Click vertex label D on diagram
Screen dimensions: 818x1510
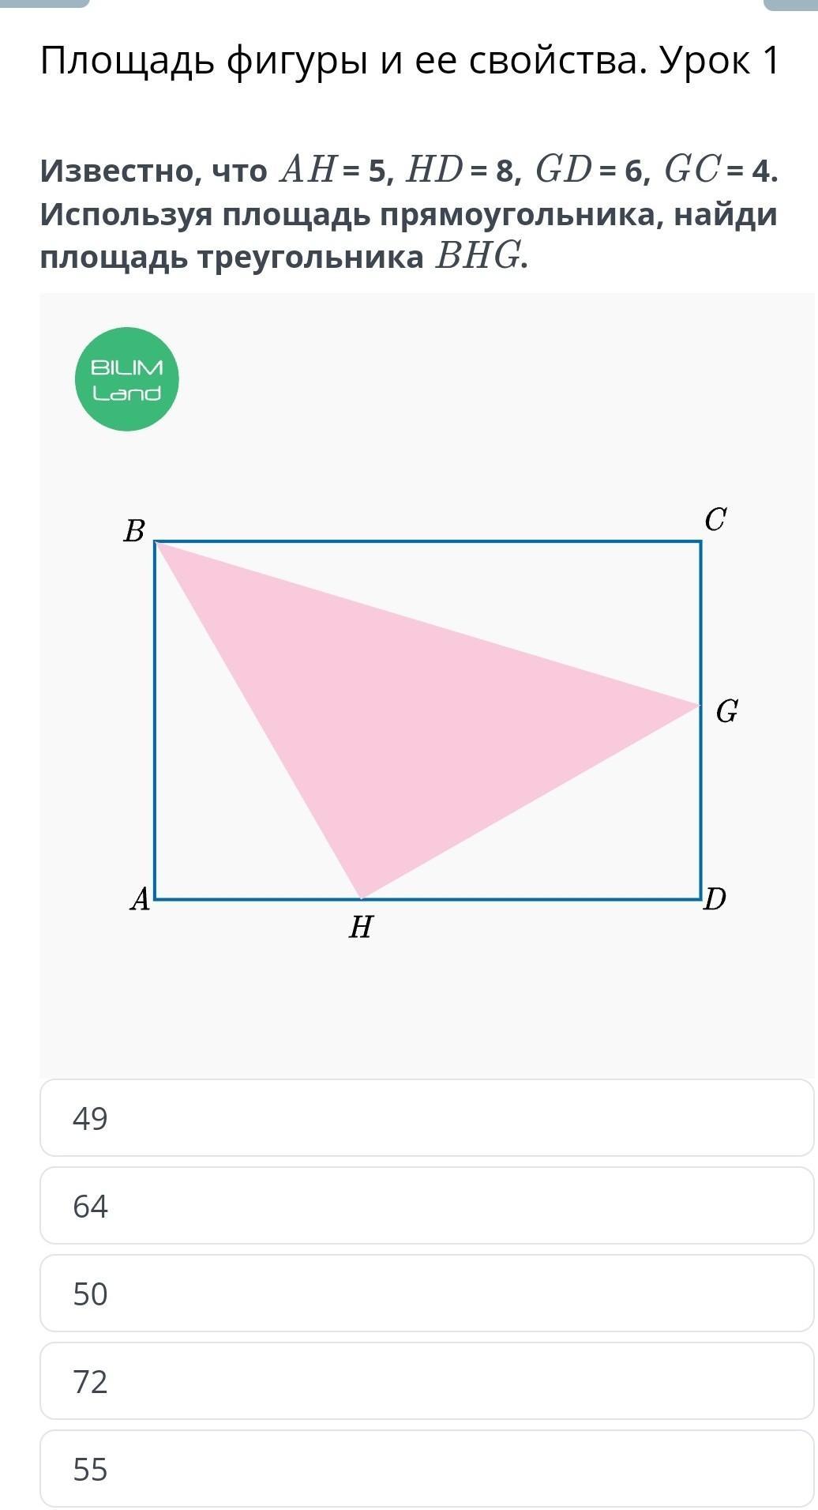click(x=715, y=899)
